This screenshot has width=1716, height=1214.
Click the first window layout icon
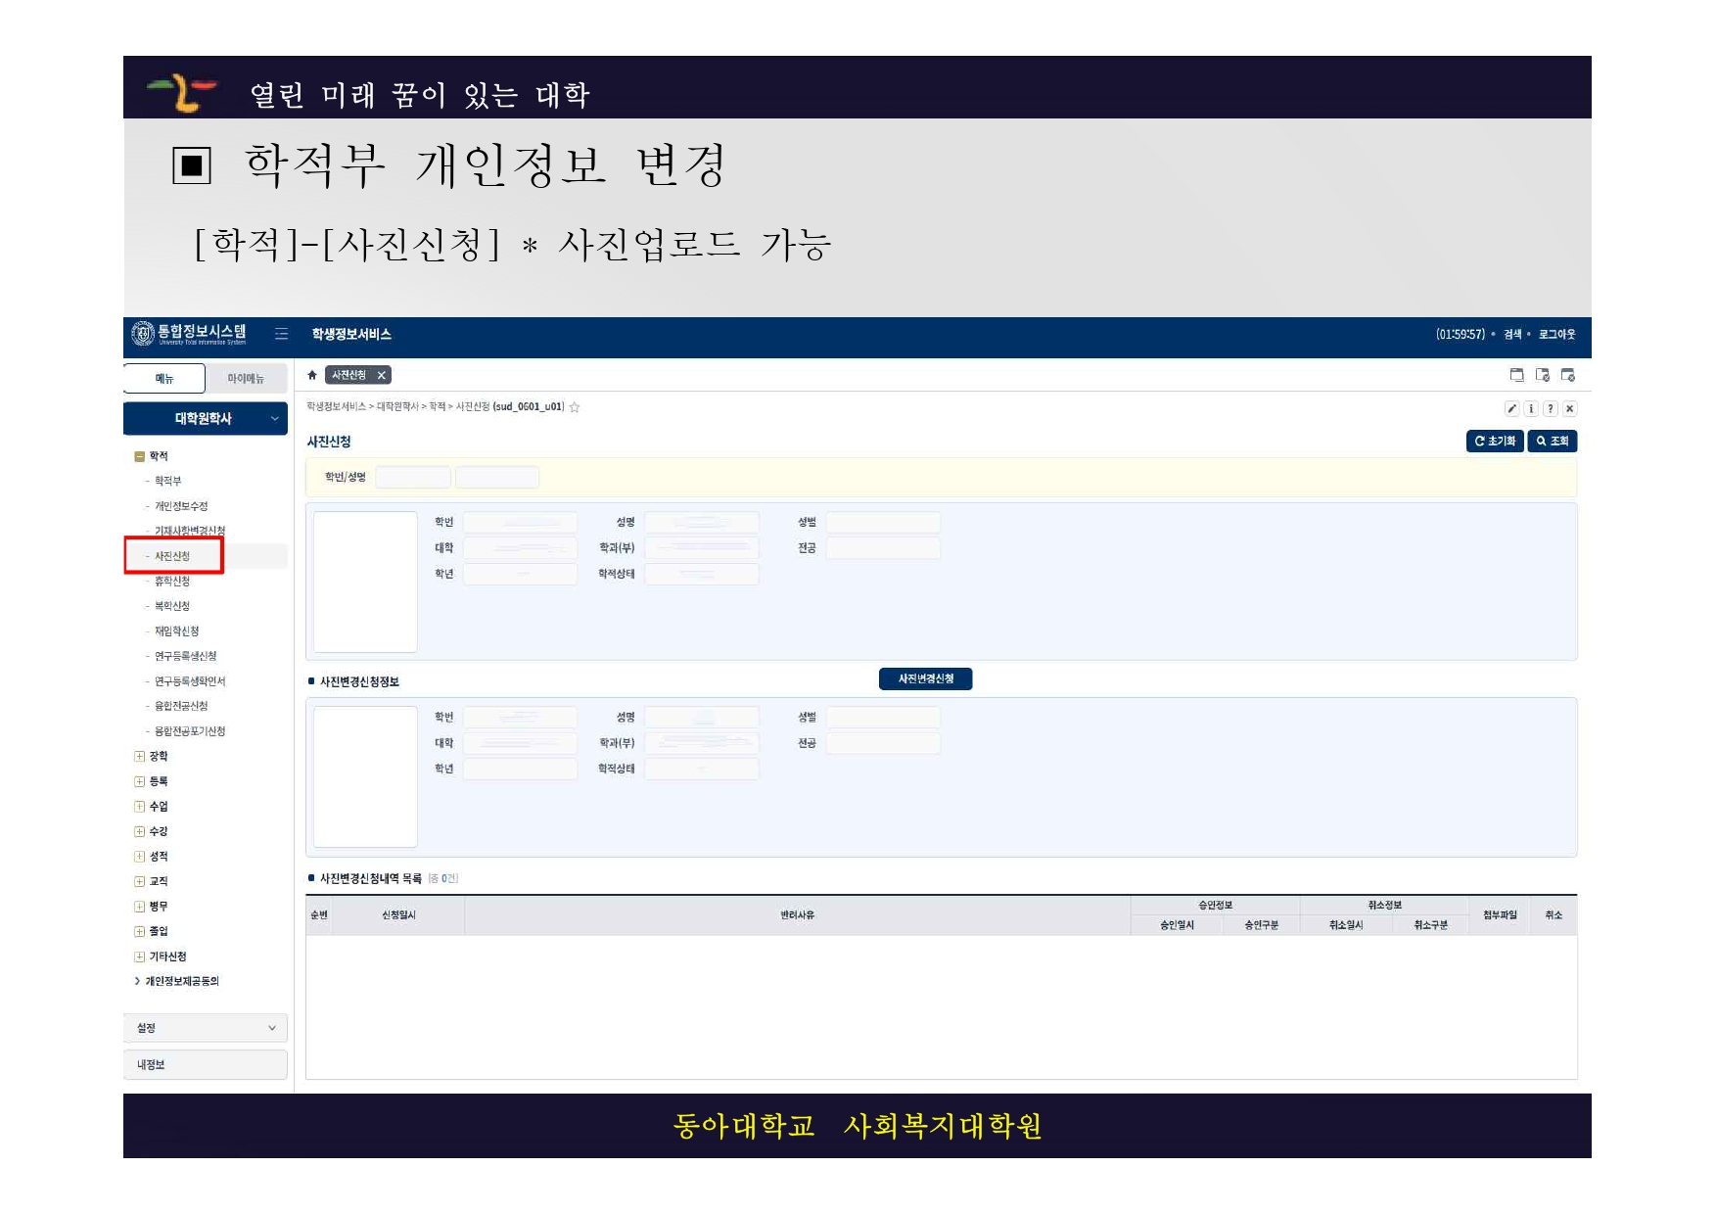(x=1516, y=375)
